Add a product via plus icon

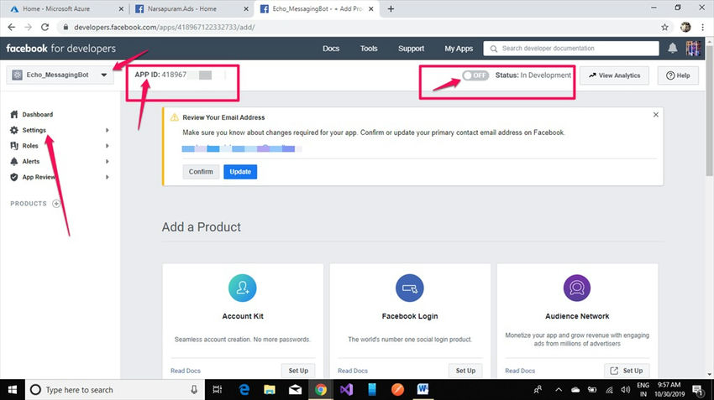click(x=56, y=204)
